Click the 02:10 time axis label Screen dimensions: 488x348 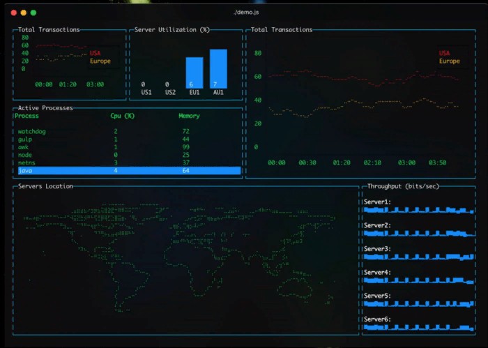coord(372,162)
